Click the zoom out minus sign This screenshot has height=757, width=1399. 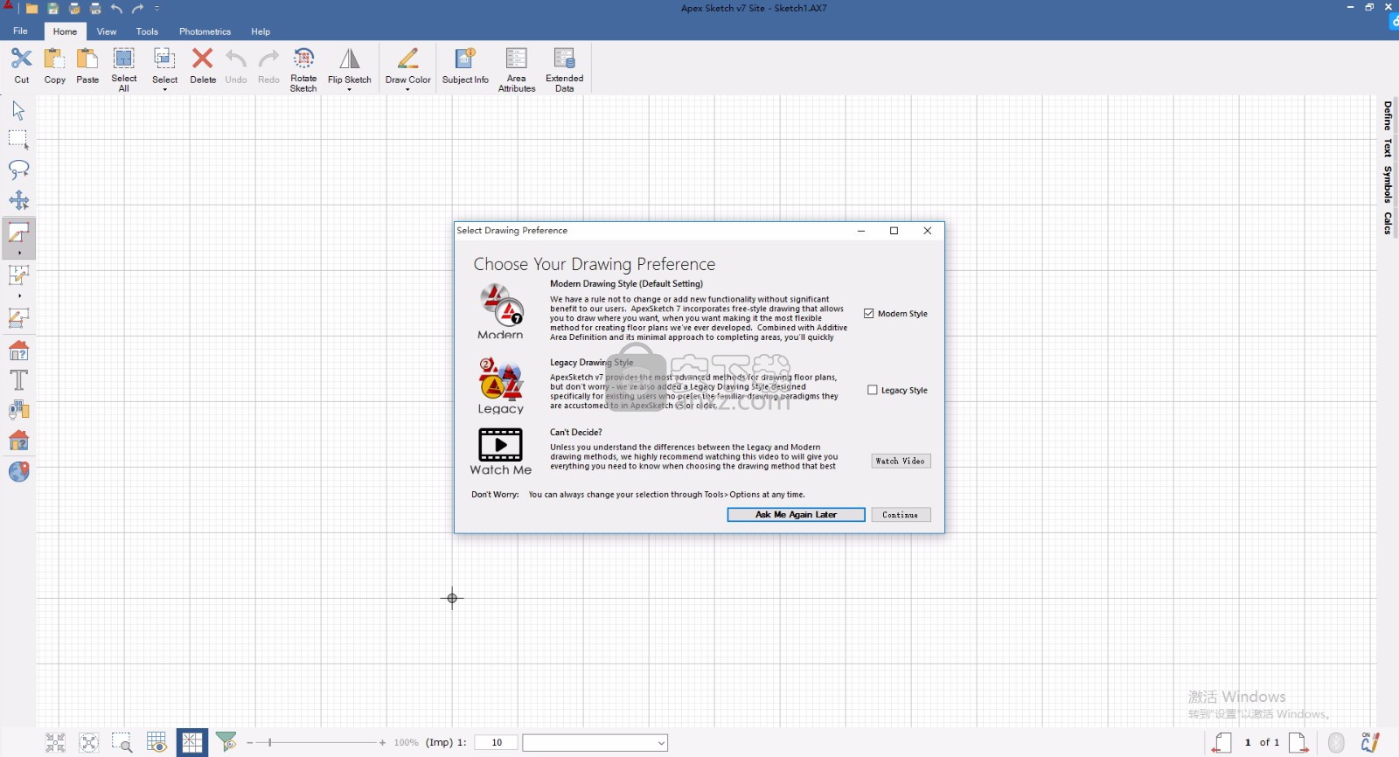tap(250, 743)
